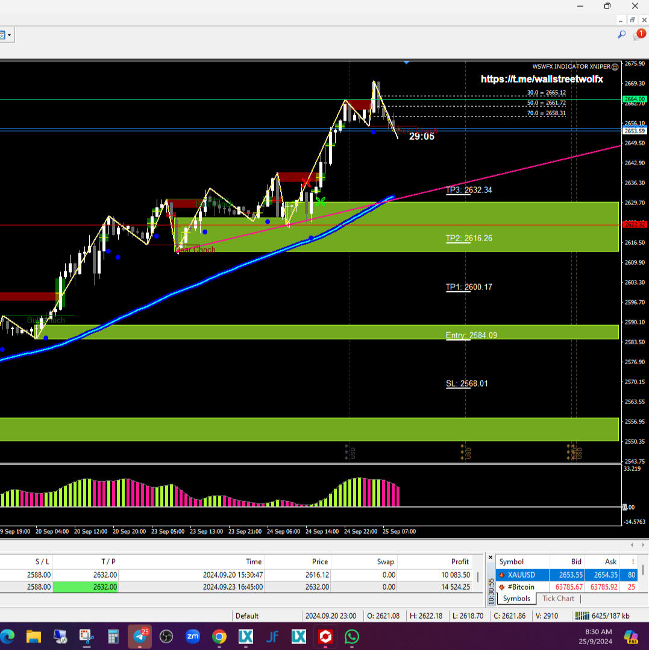This screenshot has height=650, width=649.
Task: Open Google Chrome from the taskbar
Action: (x=219, y=636)
